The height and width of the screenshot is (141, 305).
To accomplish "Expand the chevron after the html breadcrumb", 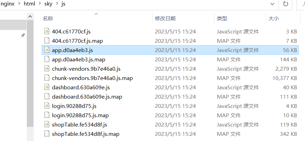I will pyautogui.click(x=40, y=4).
